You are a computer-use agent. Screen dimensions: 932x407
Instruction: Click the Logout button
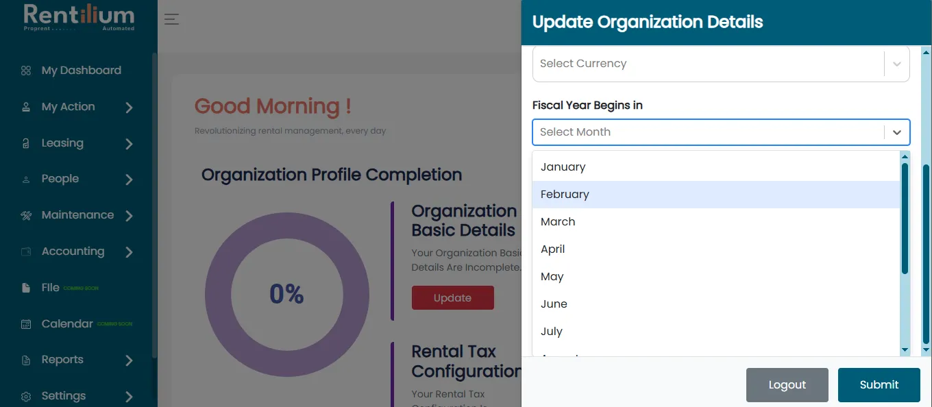[x=787, y=385]
